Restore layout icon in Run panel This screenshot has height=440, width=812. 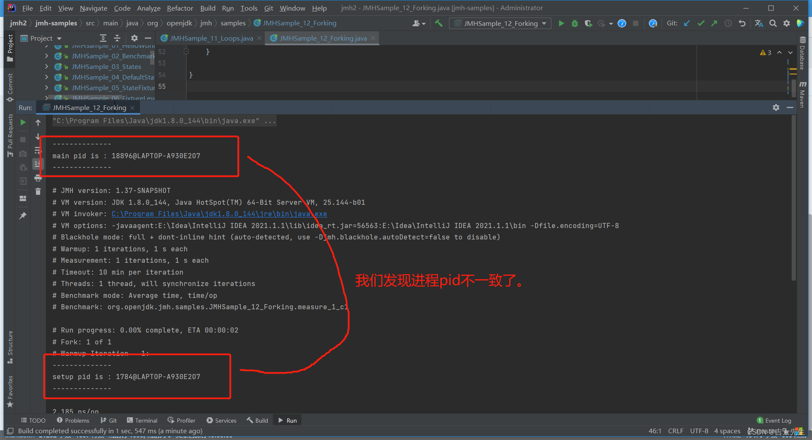[23, 198]
